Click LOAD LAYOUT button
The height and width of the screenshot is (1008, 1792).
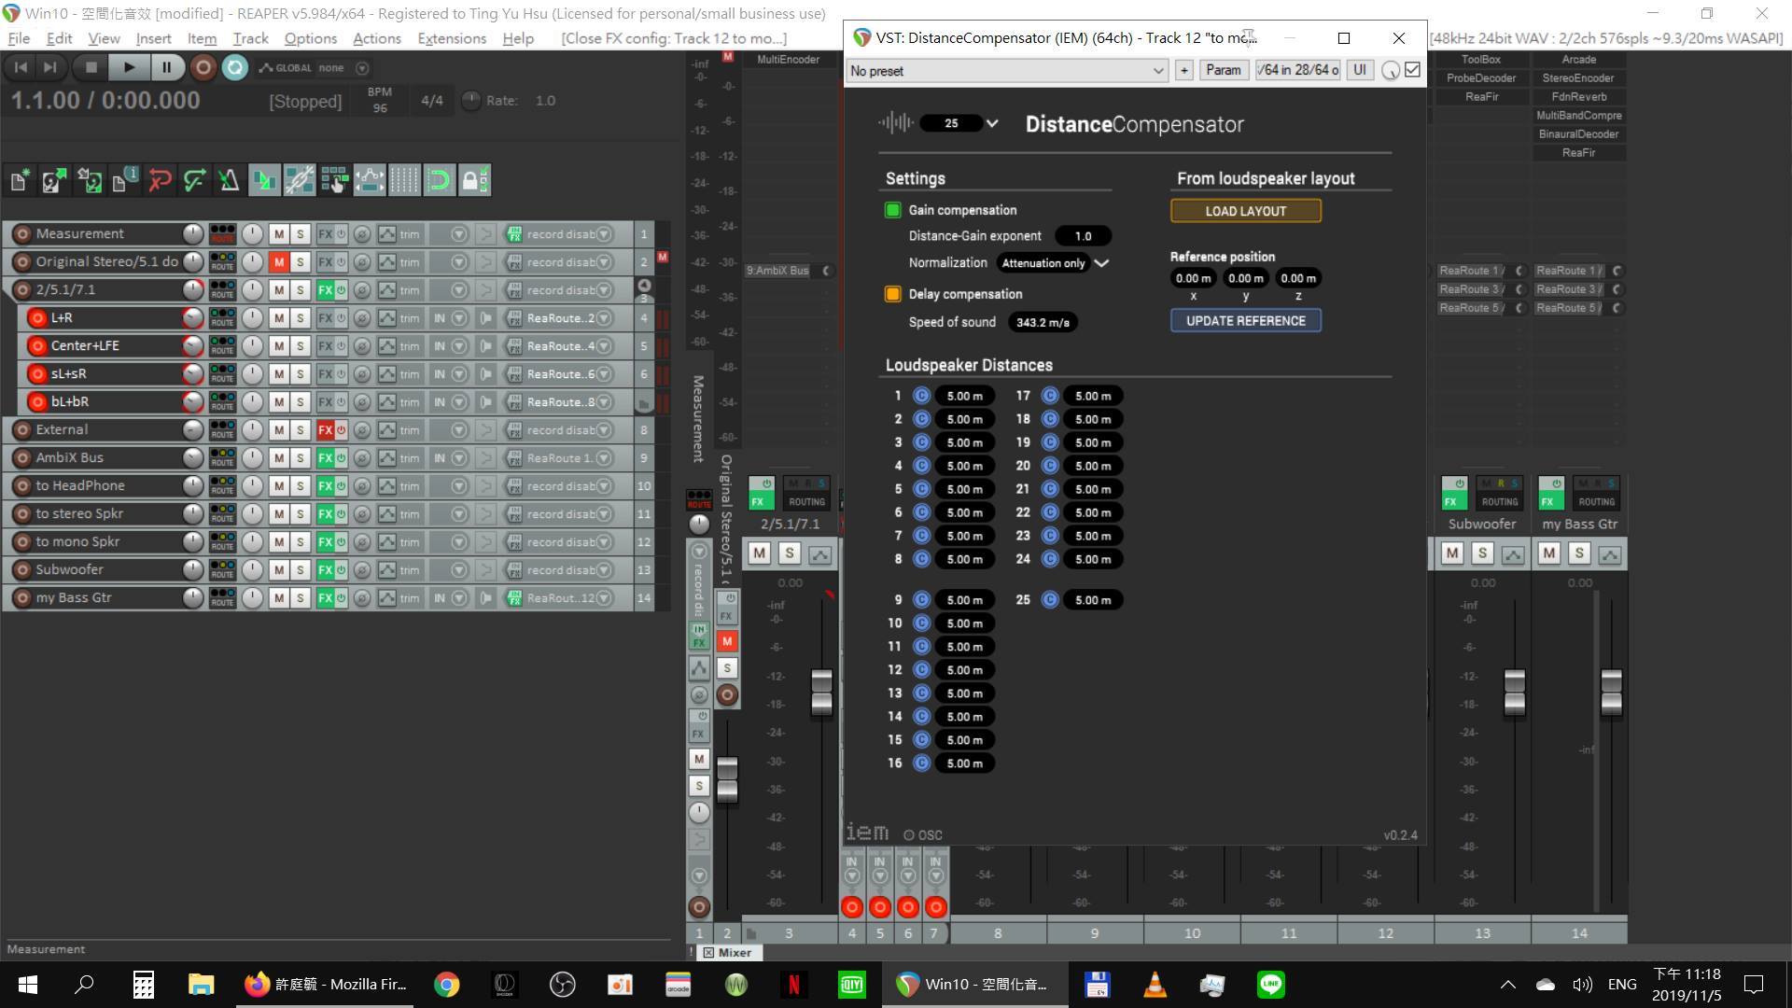[1246, 211]
